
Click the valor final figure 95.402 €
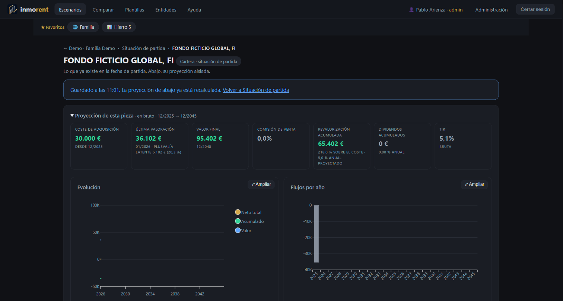pyautogui.click(x=209, y=138)
